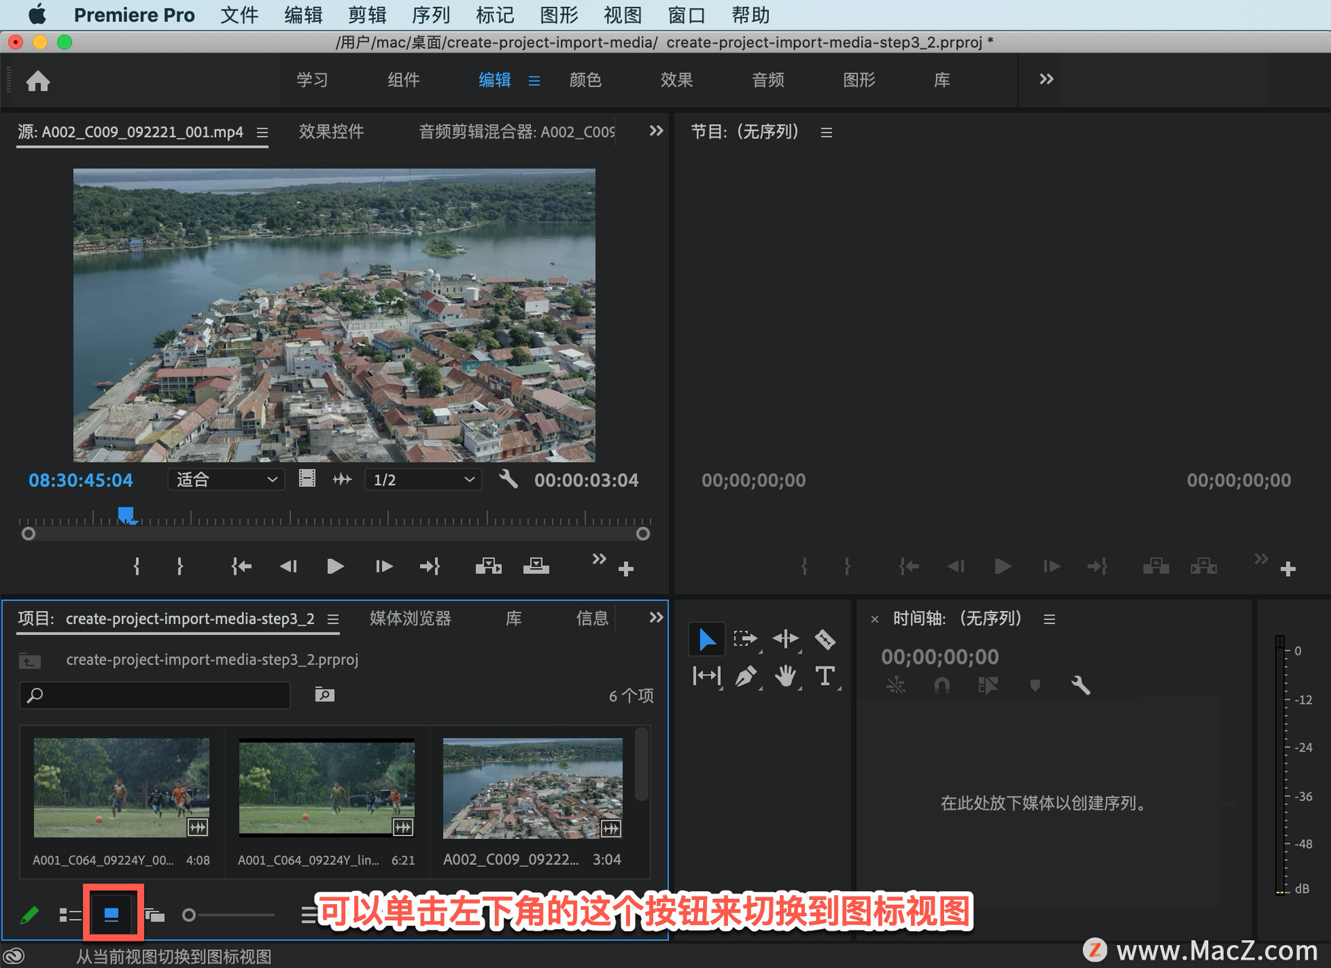
Task: Select the Hand tool
Action: point(786,675)
